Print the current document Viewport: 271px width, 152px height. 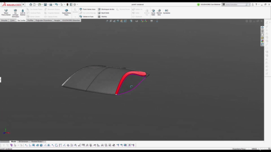tap(51, 5)
